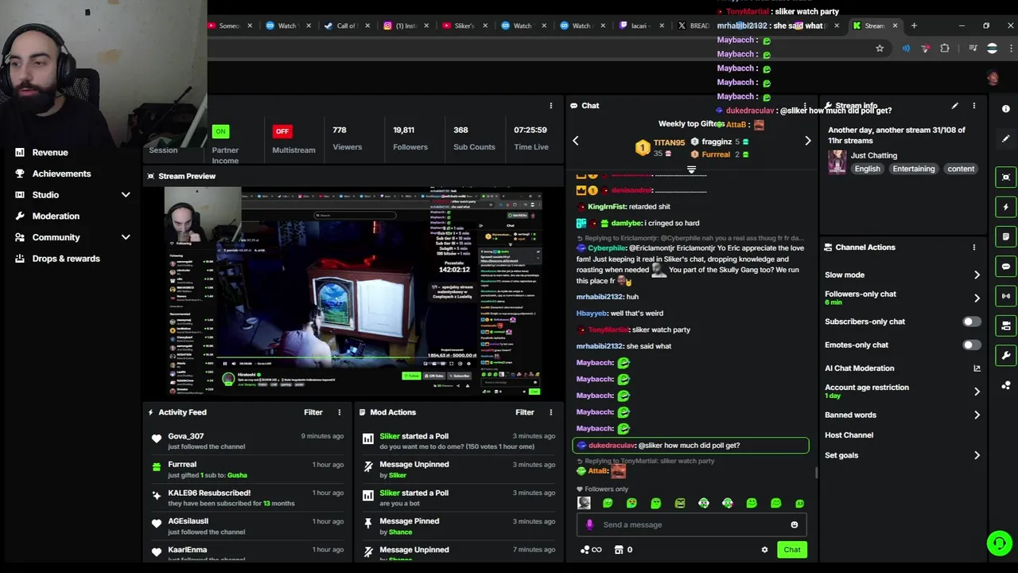1018x573 pixels.
Task: Click broadcast signal icon in right toolbar
Action: point(1006,296)
